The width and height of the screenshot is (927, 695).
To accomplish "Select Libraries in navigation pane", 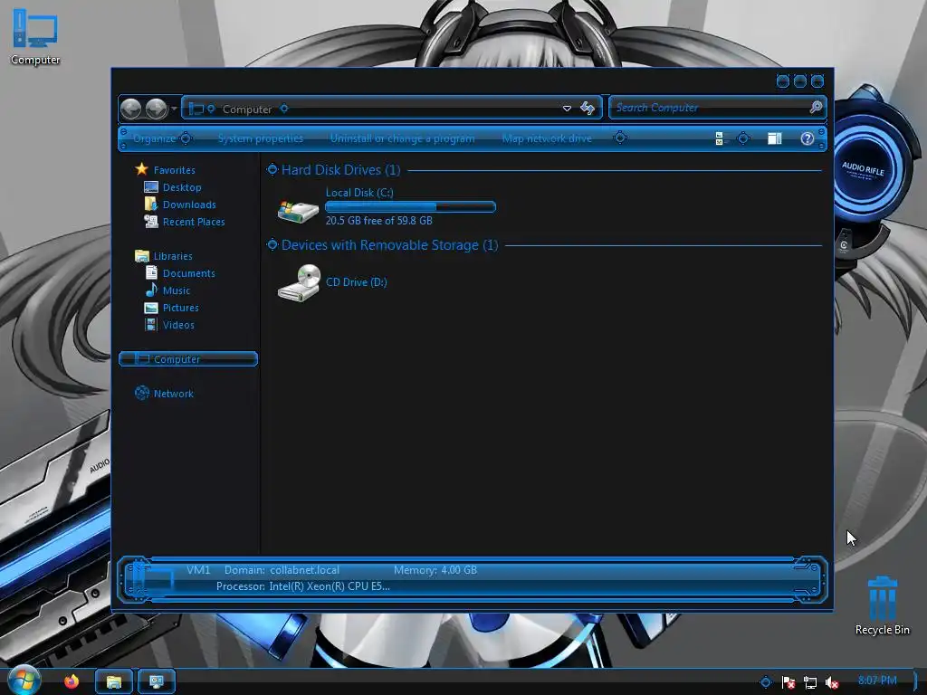I will pos(173,256).
